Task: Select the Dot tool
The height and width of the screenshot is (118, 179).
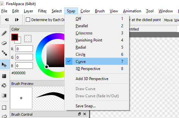Action: 4,53
